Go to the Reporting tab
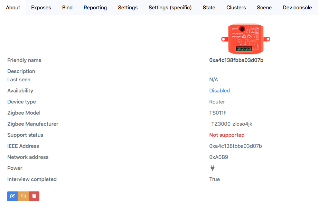This screenshot has width=318, height=207. (95, 7)
